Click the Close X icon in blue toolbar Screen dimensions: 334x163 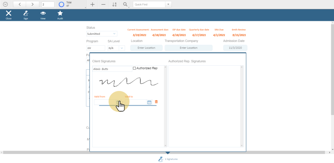pyautogui.click(x=9, y=14)
